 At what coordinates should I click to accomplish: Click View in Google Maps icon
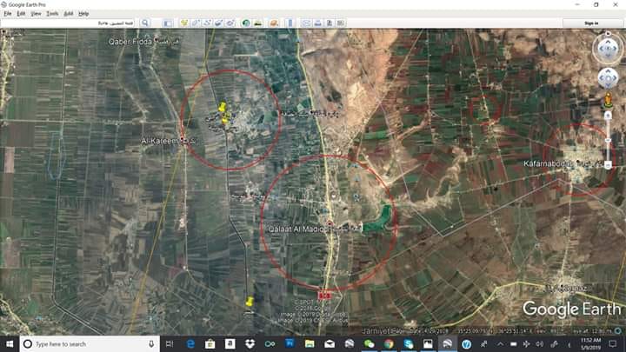click(341, 23)
